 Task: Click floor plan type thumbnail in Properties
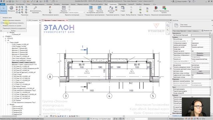pos(176,25)
